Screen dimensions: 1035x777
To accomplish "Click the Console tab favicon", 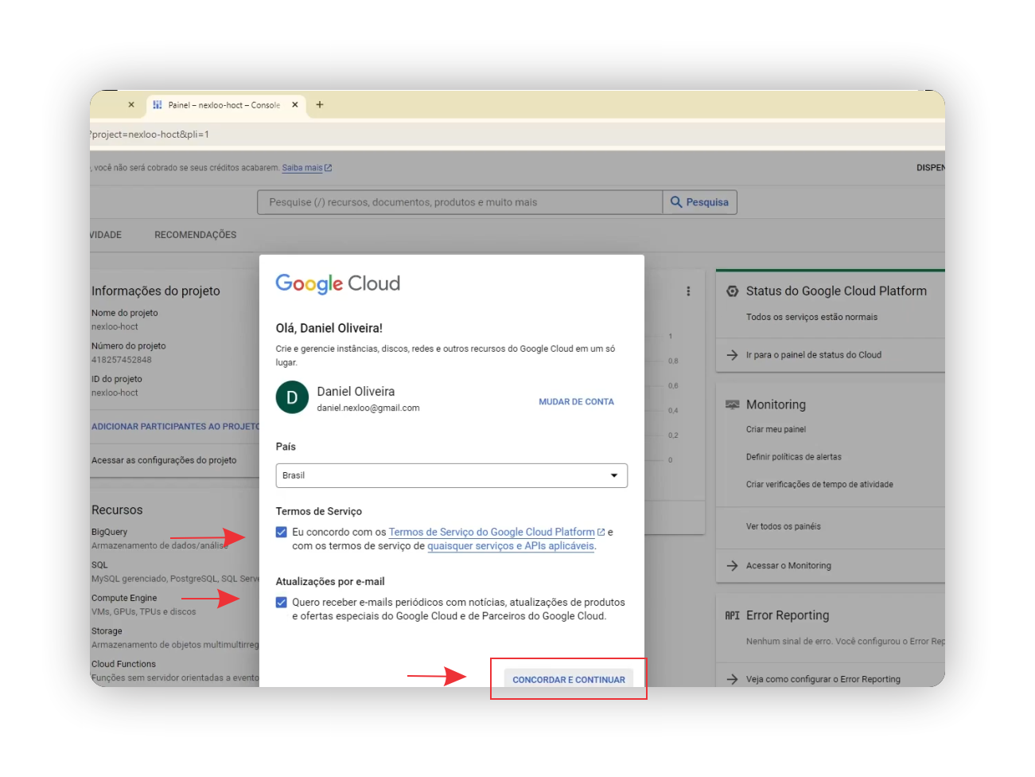I will pos(158,105).
